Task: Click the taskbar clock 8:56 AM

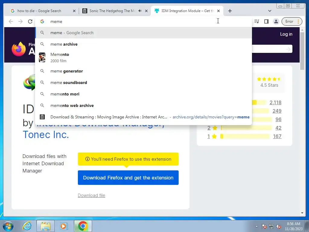Action: pos(293,226)
